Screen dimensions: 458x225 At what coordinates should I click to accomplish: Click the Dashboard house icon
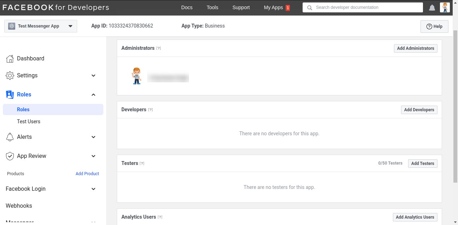tap(10, 59)
